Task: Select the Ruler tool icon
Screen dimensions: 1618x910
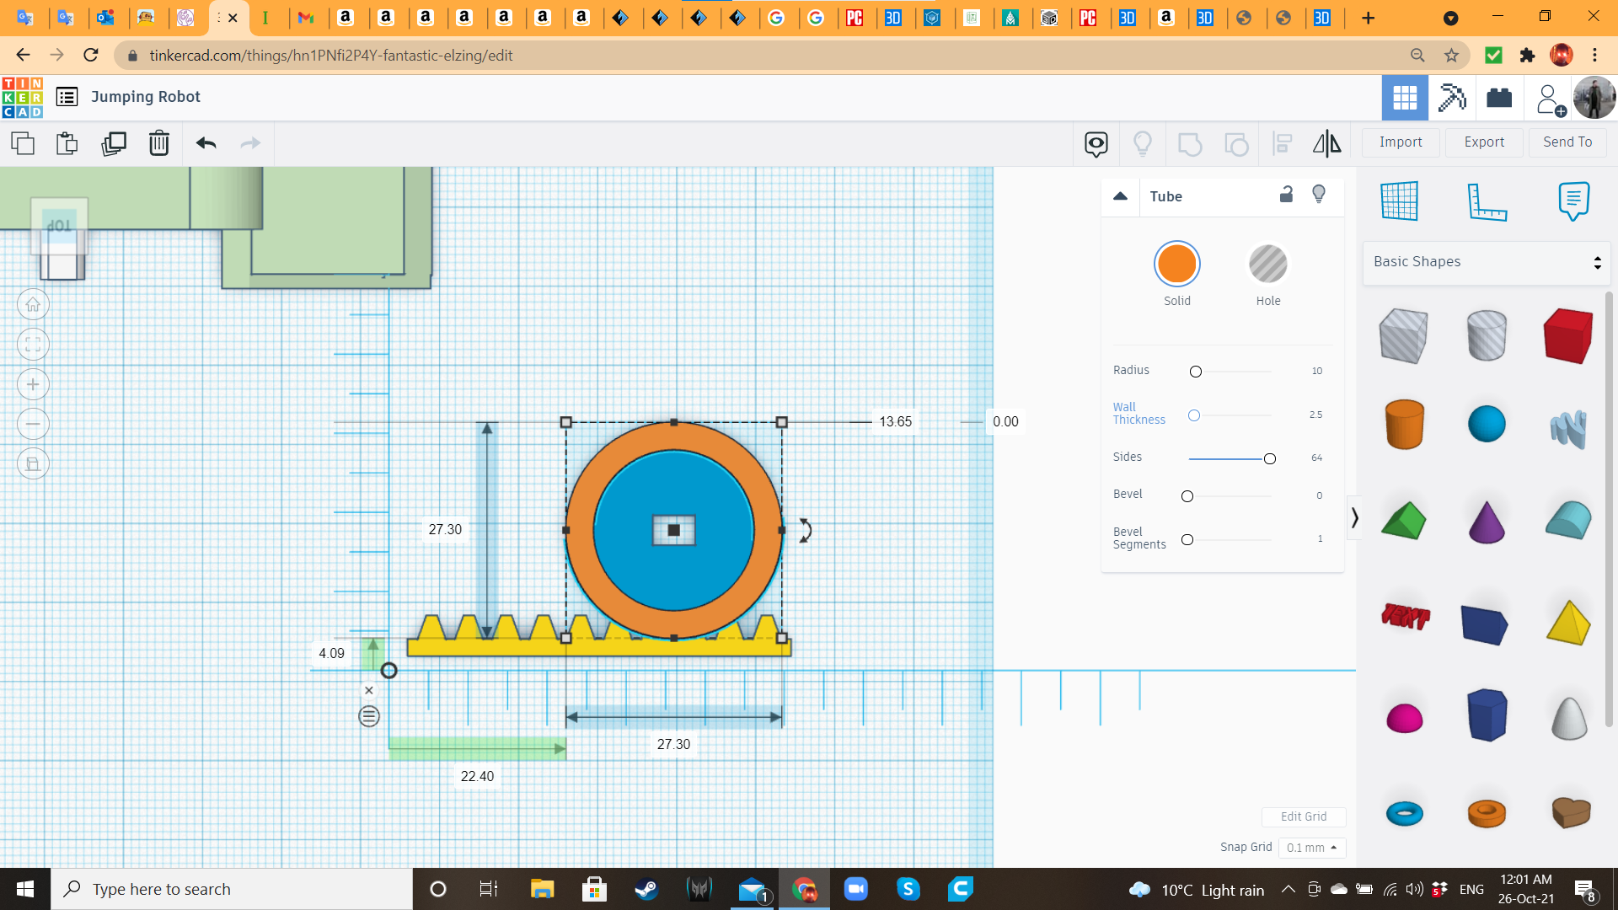Action: pyautogui.click(x=1486, y=202)
